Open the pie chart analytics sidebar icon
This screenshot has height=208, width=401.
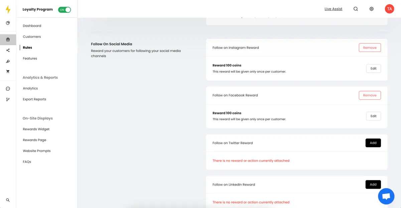tap(8, 23)
